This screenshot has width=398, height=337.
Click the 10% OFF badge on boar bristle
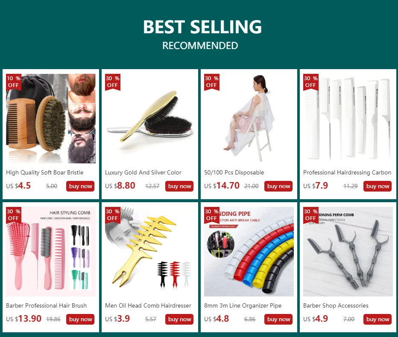pyautogui.click(x=14, y=82)
